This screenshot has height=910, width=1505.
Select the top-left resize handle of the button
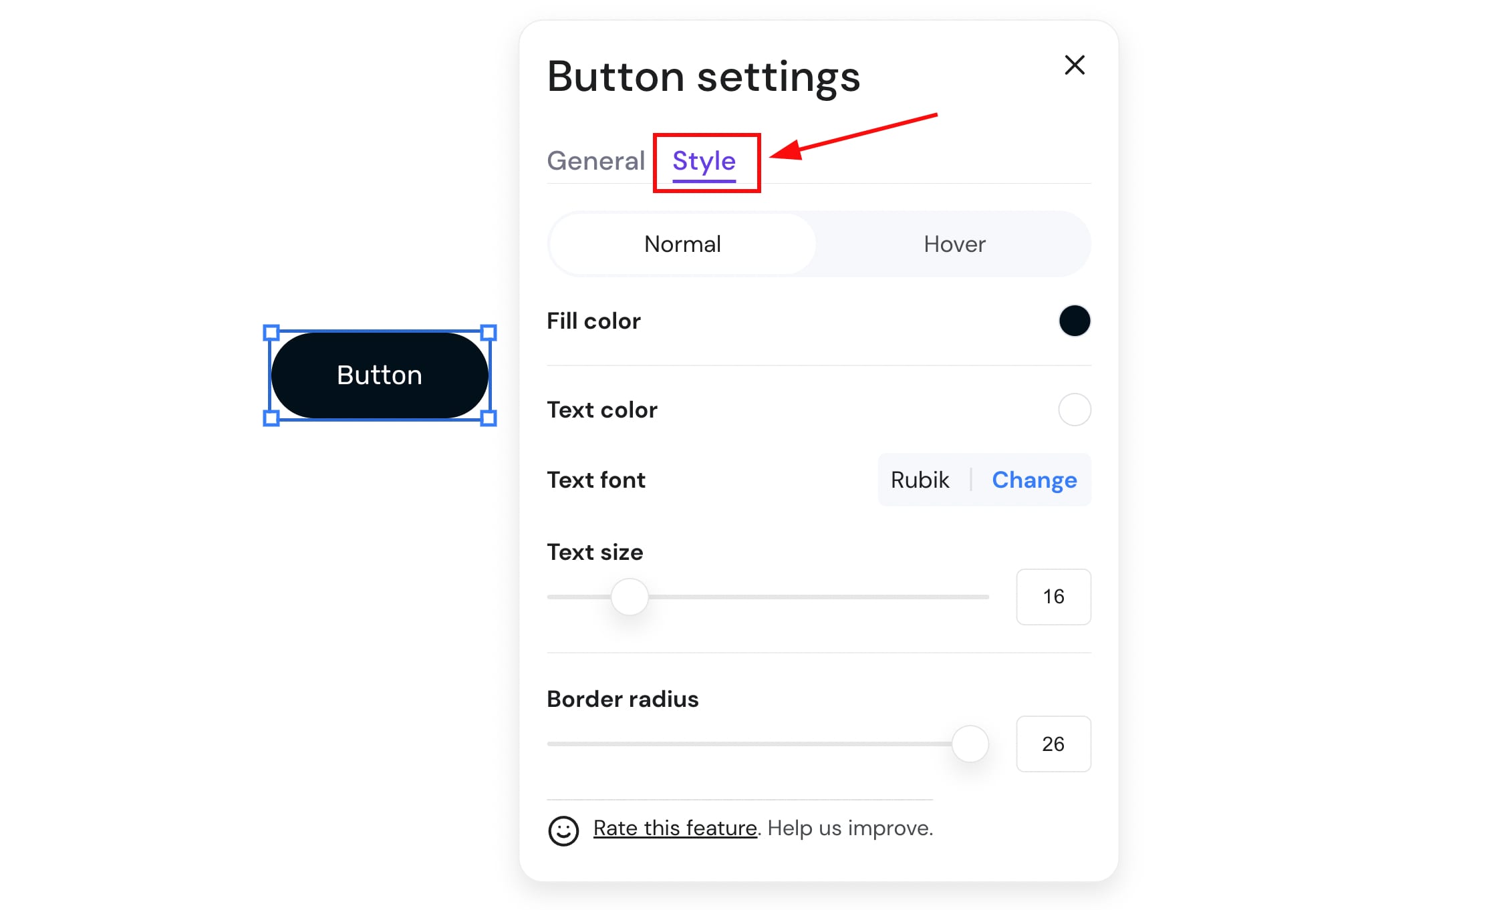[x=271, y=332]
